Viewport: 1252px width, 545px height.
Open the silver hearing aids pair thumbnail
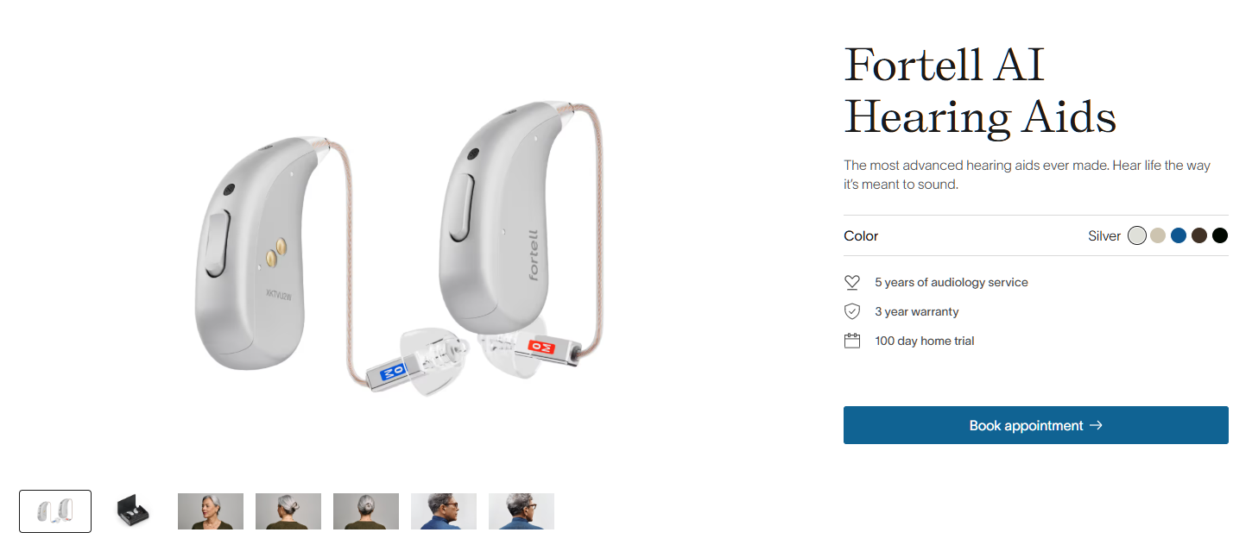[55, 511]
